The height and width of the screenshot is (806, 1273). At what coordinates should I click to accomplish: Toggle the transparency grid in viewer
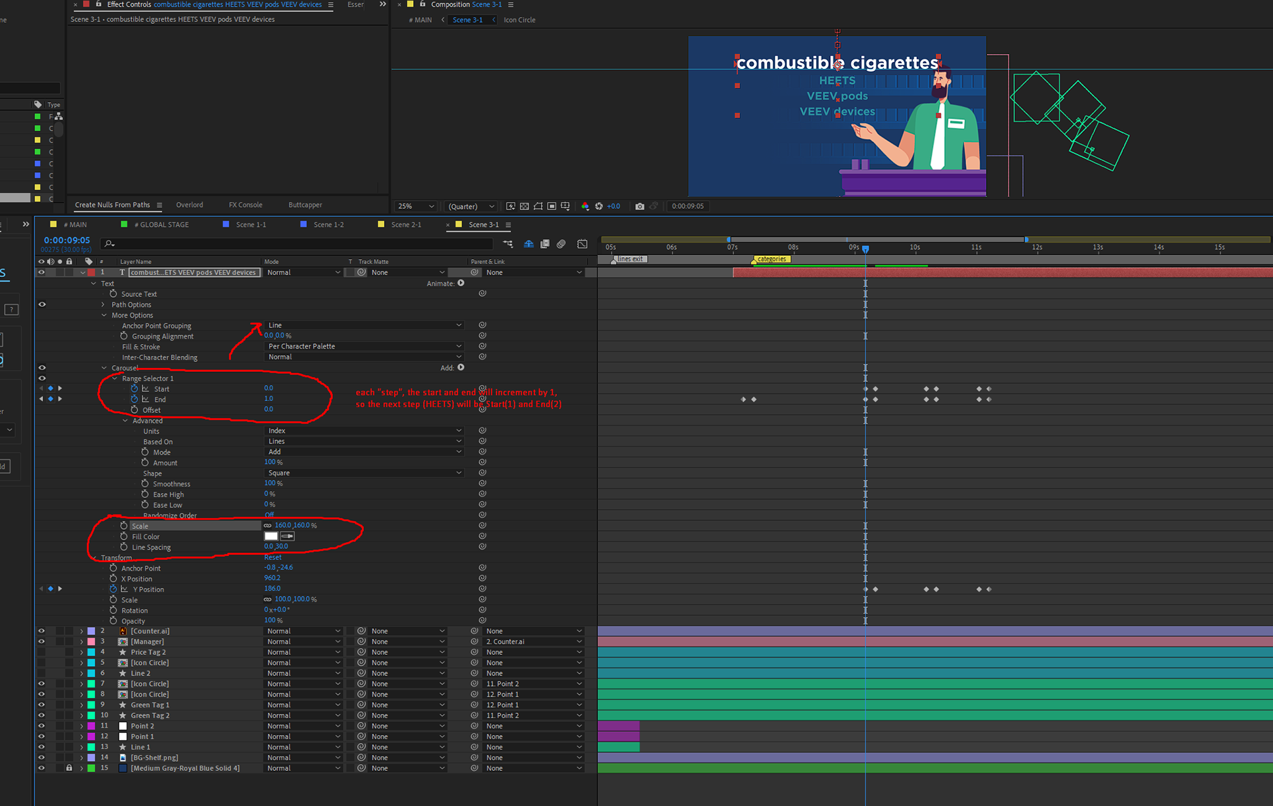[524, 206]
